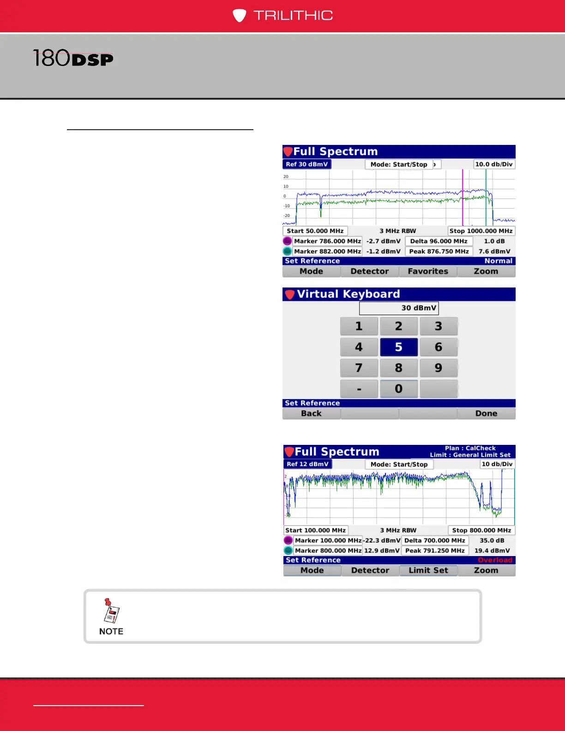
Task: Click the Stop 800.000 MHz field
Action: (x=481, y=531)
